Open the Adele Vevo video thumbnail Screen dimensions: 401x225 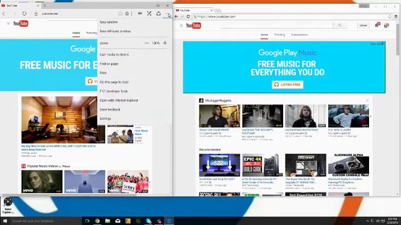[x=42, y=181]
